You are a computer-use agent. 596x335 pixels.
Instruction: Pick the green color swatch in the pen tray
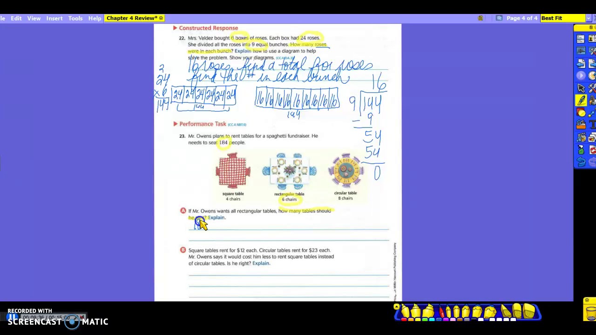coord(425,319)
